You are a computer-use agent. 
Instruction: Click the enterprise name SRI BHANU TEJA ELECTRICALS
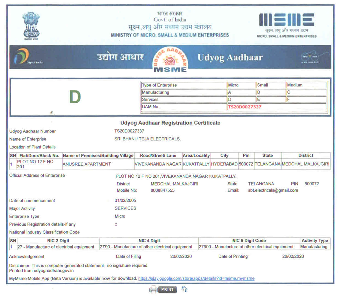coord(147,139)
